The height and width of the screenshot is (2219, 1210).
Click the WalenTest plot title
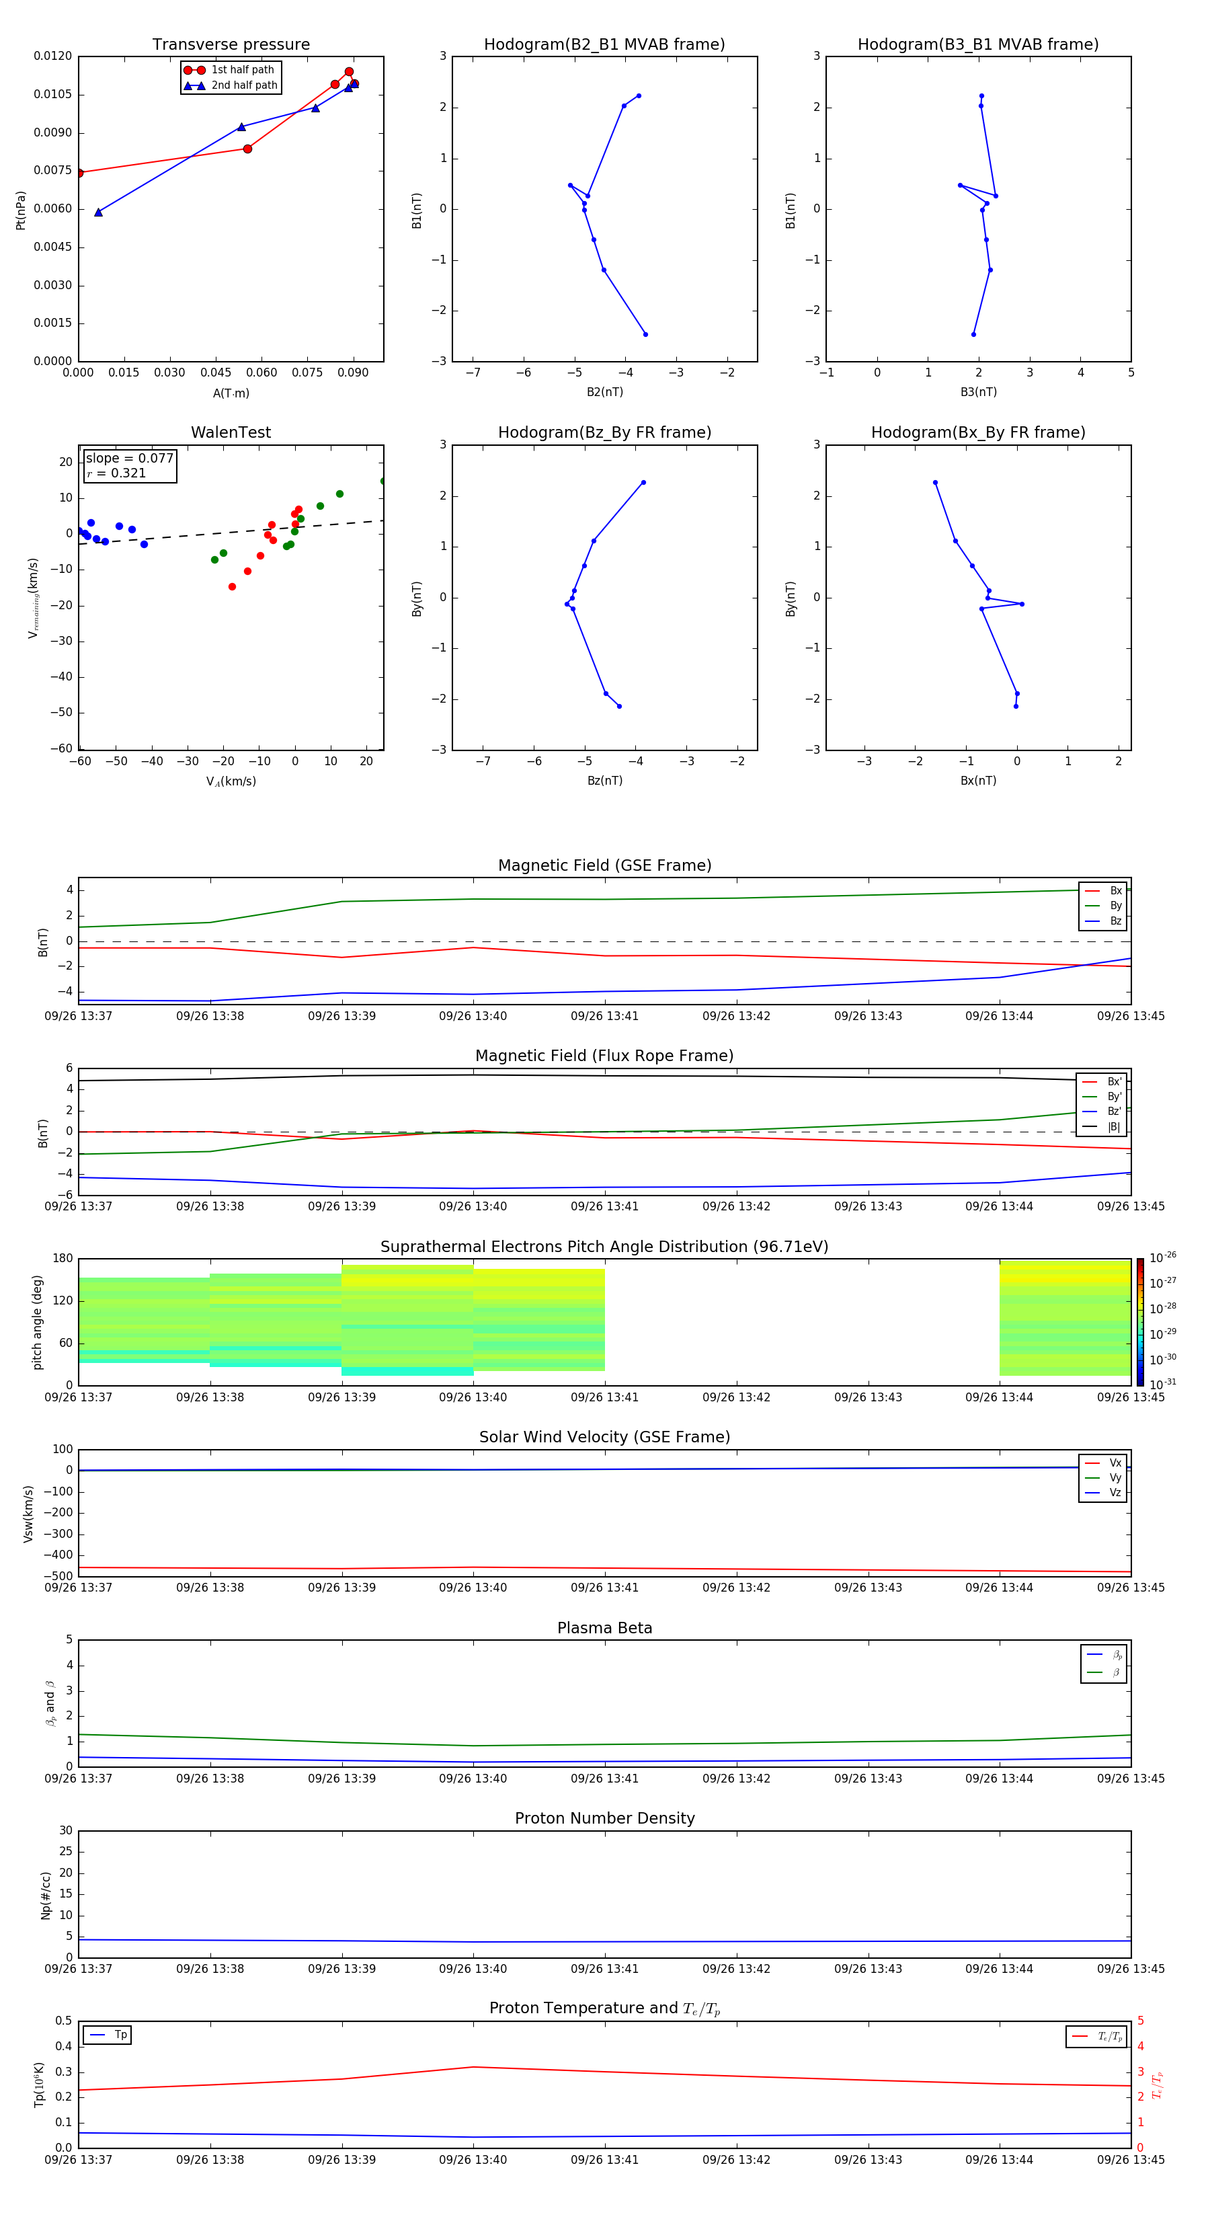231,432
